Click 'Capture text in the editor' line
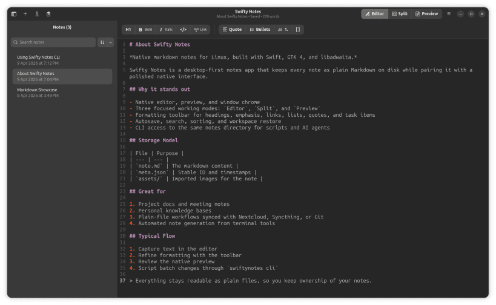Viewport: 496px width, 305px height. [x=173, y=249]
